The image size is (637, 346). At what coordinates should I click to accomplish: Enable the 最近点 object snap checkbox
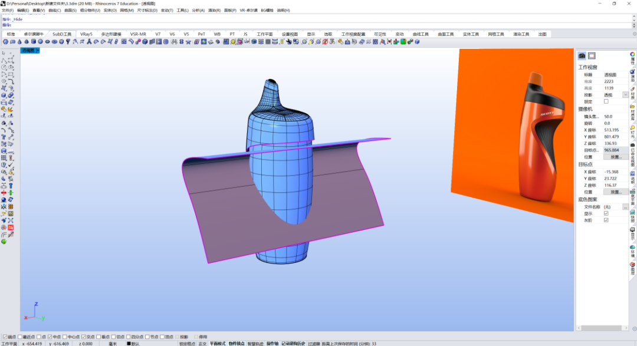[x=20, y=337]
